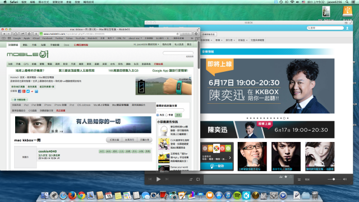Click the Mobile01 search box
Screen dimensions: 359x202
click(178, 53)
